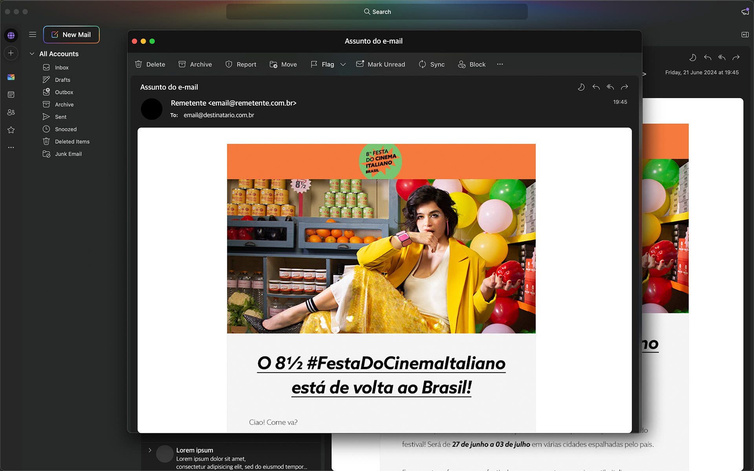
Task: Click recipient email@destinatario.com.br
Action: click(x=219, y=115)
